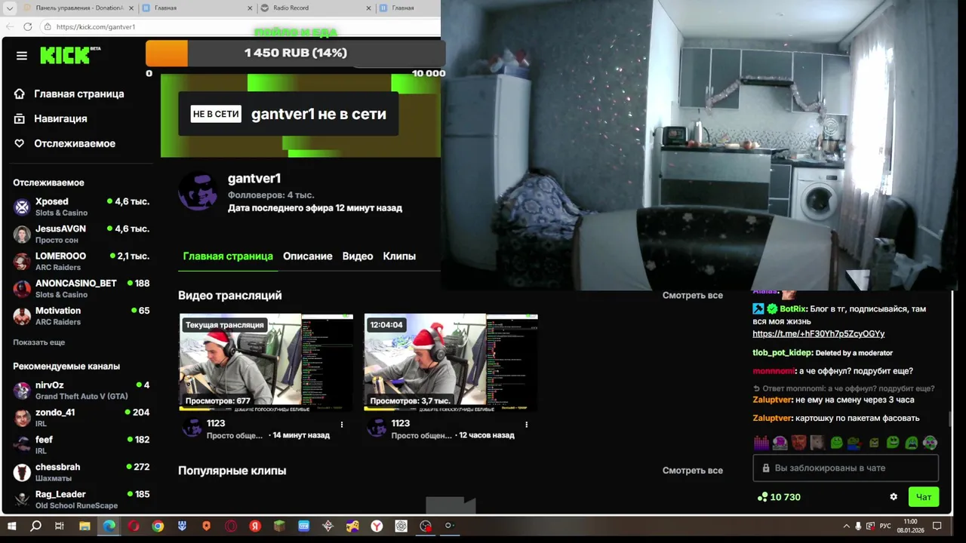Open ChatGPT icon in taskbar

(x=401, y=526)
